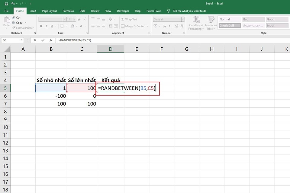The image size is (290, 193).
Task: Apply the Check Cell style swatch
Action: coord(230,26)
